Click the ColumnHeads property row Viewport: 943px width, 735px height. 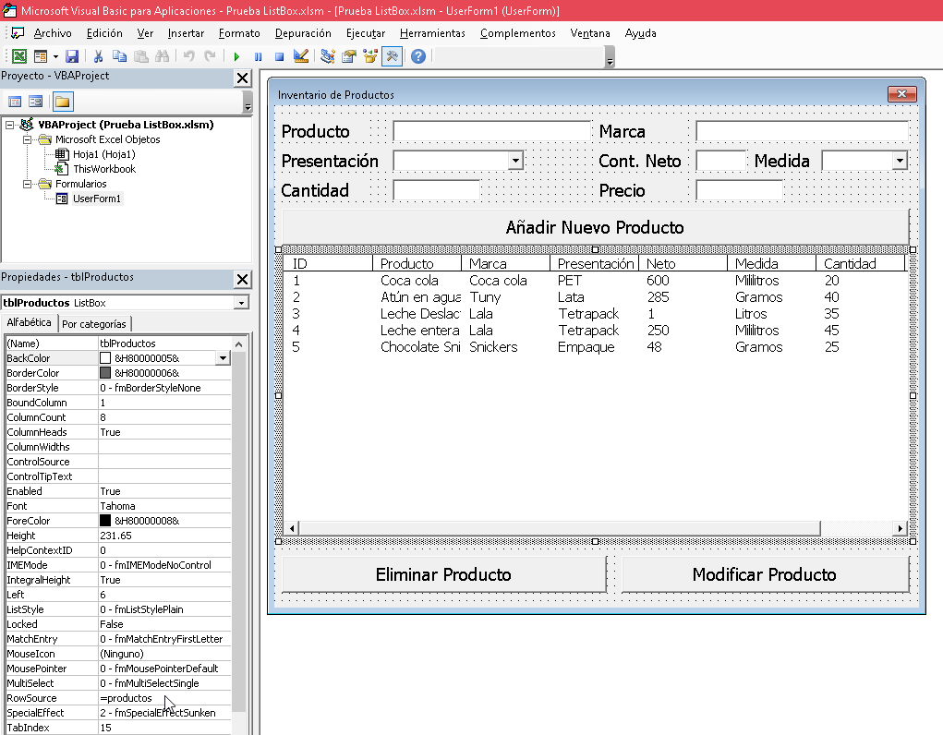point(118,432)
